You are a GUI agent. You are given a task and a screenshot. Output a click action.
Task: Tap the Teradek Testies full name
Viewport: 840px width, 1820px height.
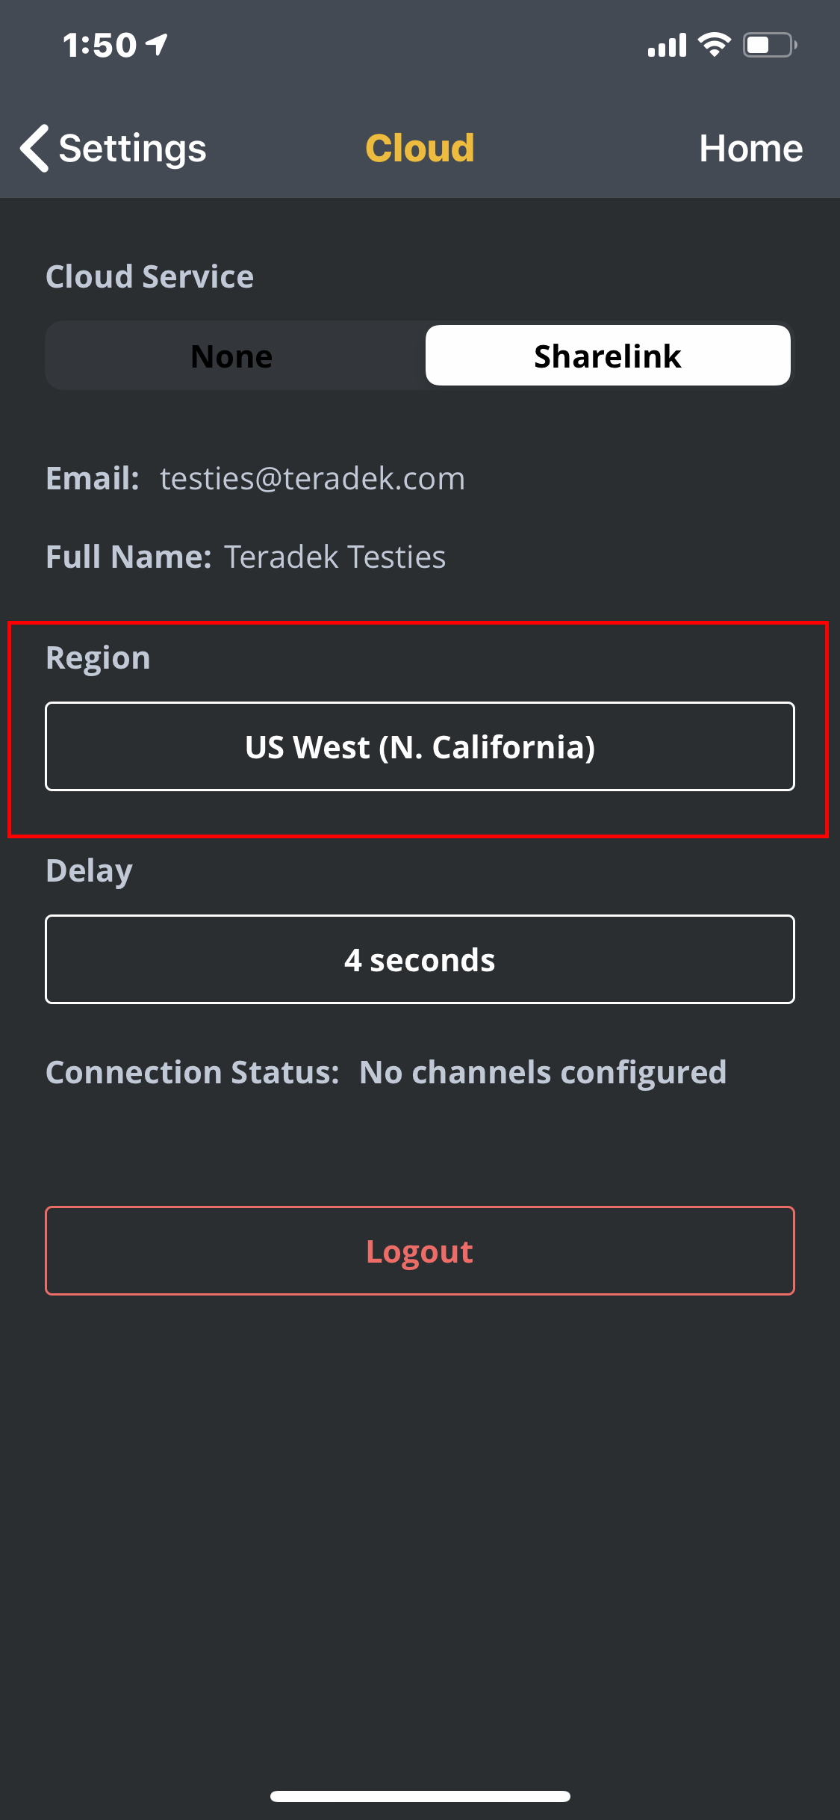click(x=335, y=557)
